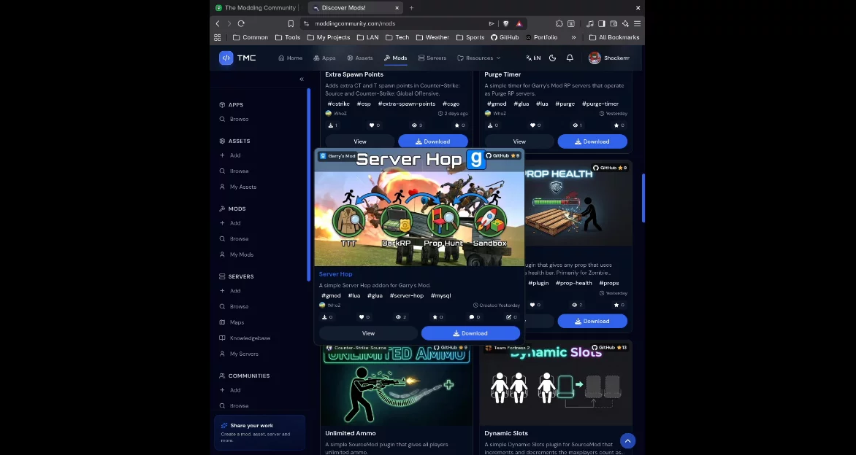Viewport: 856px width, 455px height.
Task: Open the Assets navigation tab
Action: point(360,58)
